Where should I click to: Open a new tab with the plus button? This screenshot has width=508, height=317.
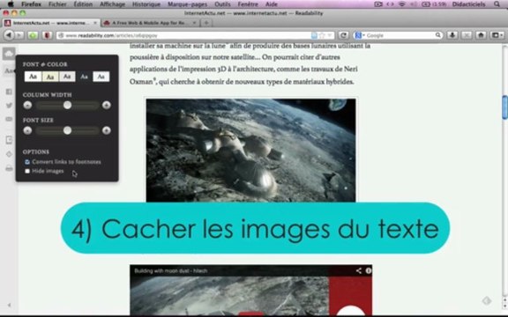[x=206, y=23]
